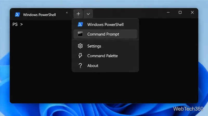
Task: Close the Windows PowerShell tab
Action: point(67,12)
